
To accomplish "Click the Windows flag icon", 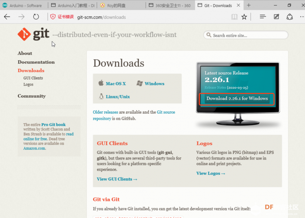I will (x=140, y=83).
